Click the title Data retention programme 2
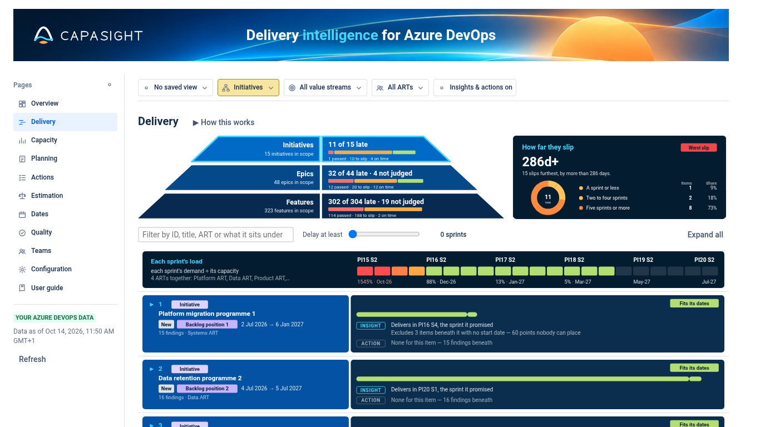Image resolution: width=760 pixels, height=427 pixels. coord(200,379)
